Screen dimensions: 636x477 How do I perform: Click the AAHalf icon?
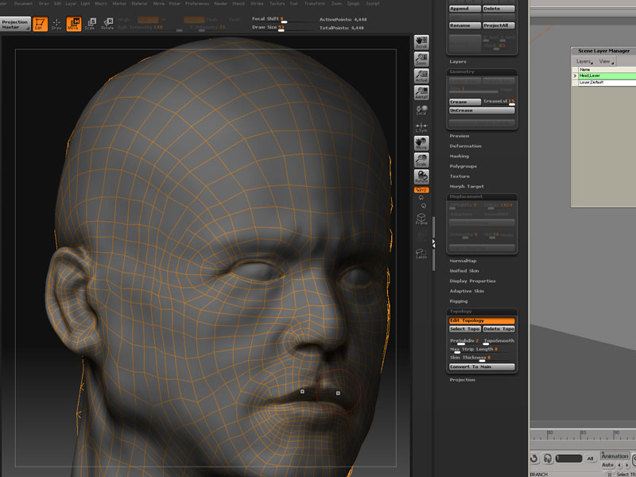click(x=421, y=93)
